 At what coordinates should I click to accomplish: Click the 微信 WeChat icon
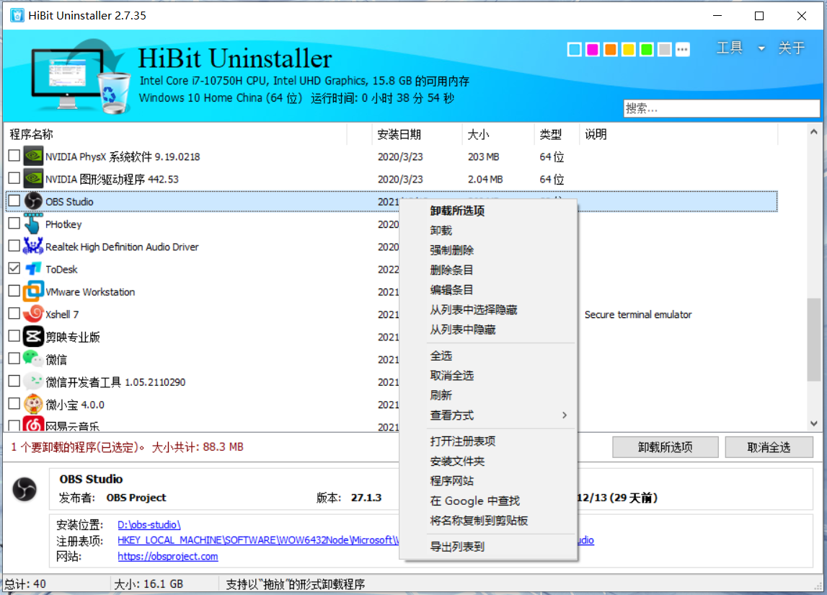[33, 359]
